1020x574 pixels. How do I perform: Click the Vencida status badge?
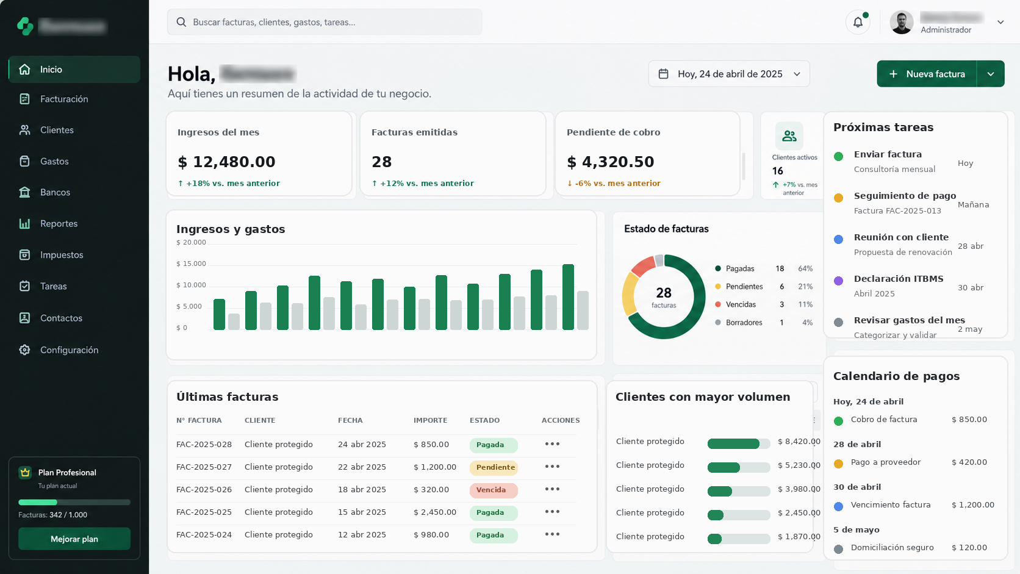(494, 490)
